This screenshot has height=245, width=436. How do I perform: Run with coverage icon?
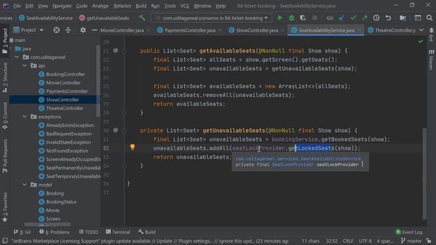[x=302, y=18]
